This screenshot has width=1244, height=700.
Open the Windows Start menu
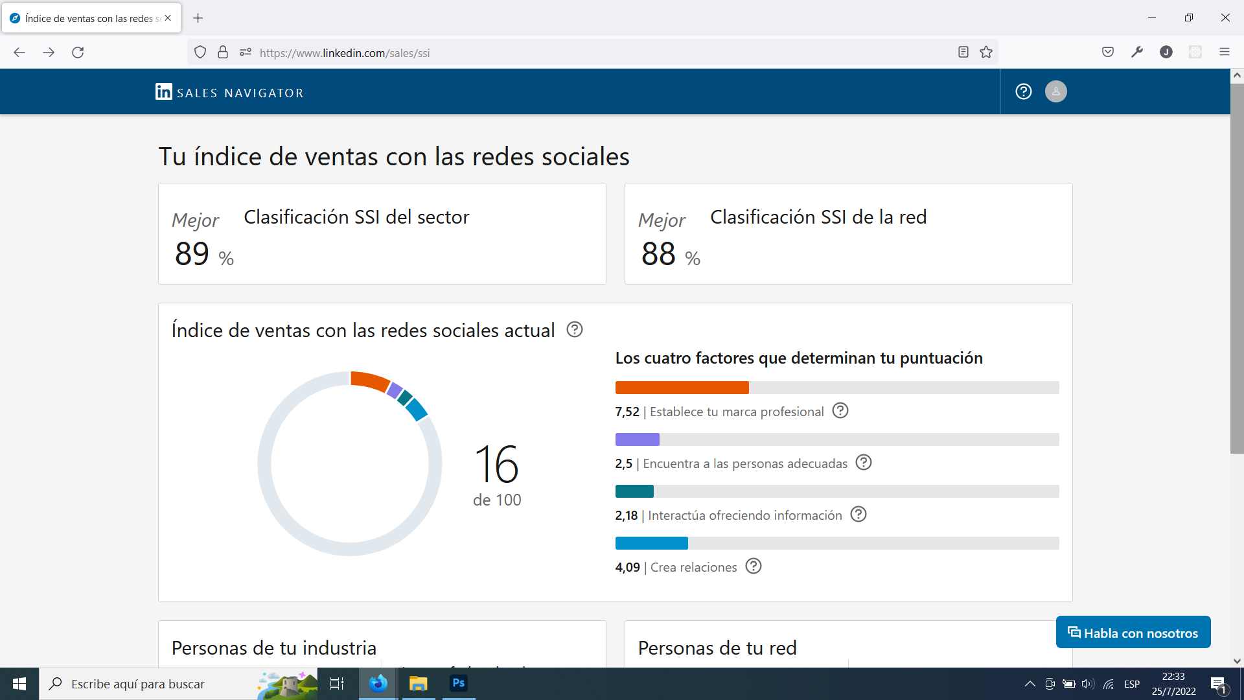point(19,684)
